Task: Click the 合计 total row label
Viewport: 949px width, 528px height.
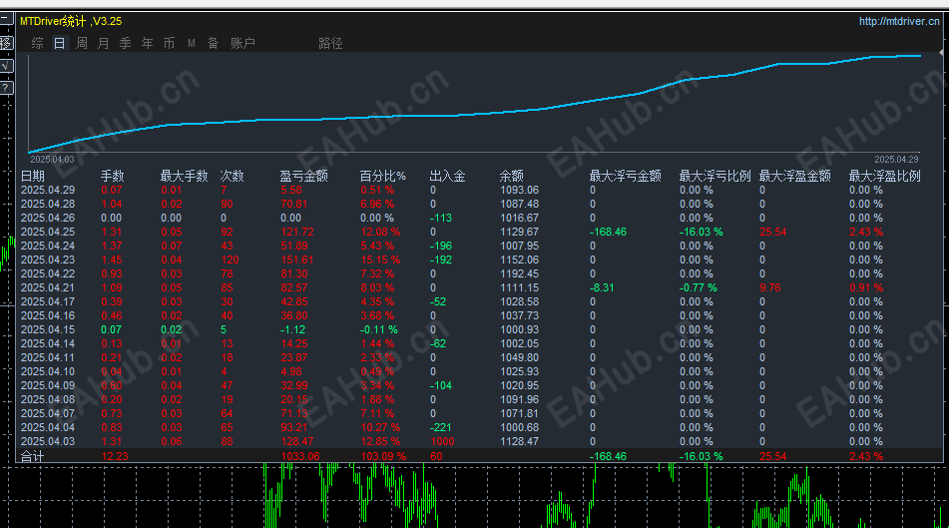Action: (x=33, y=456)
